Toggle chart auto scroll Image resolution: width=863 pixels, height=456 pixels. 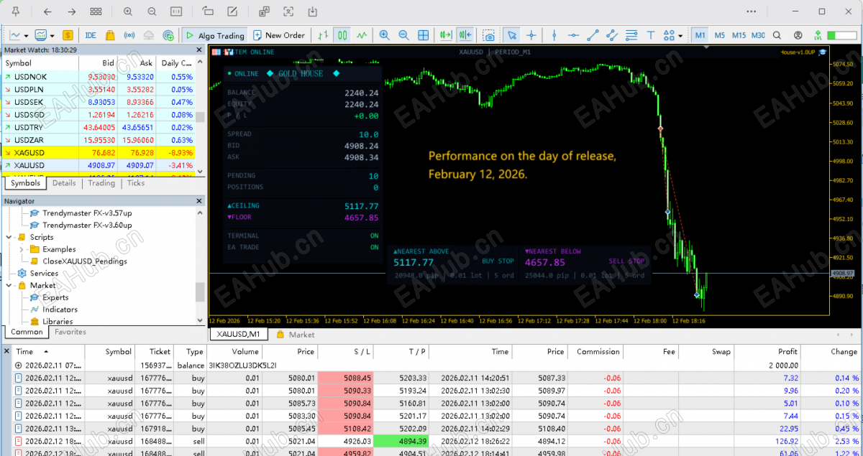[446, 35]
